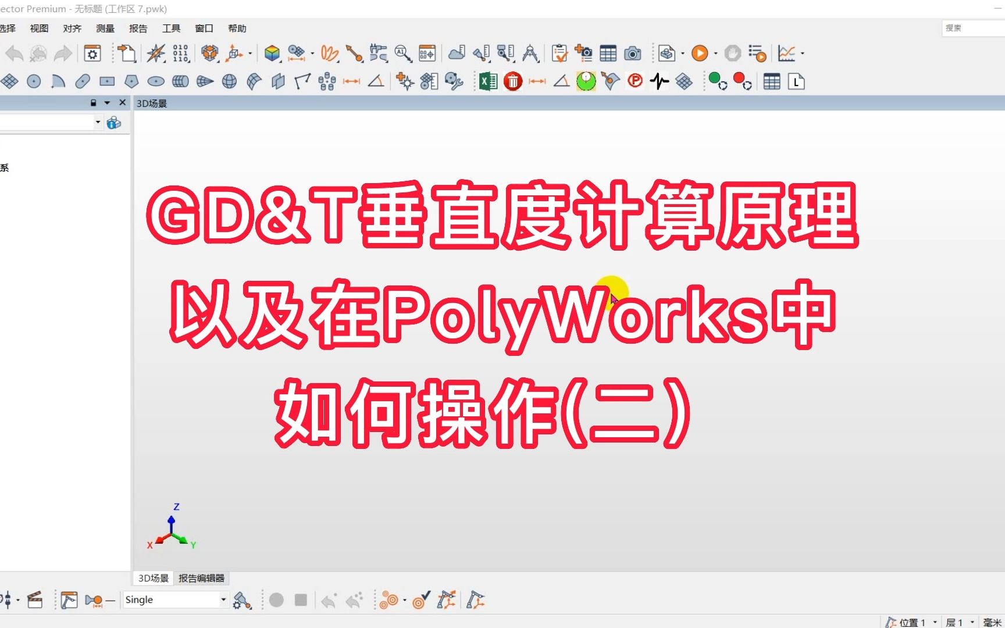The width and height of the screenshot is (1005, 628).
Task: Click the red circled P icon
Action: [x=635, y=81]
